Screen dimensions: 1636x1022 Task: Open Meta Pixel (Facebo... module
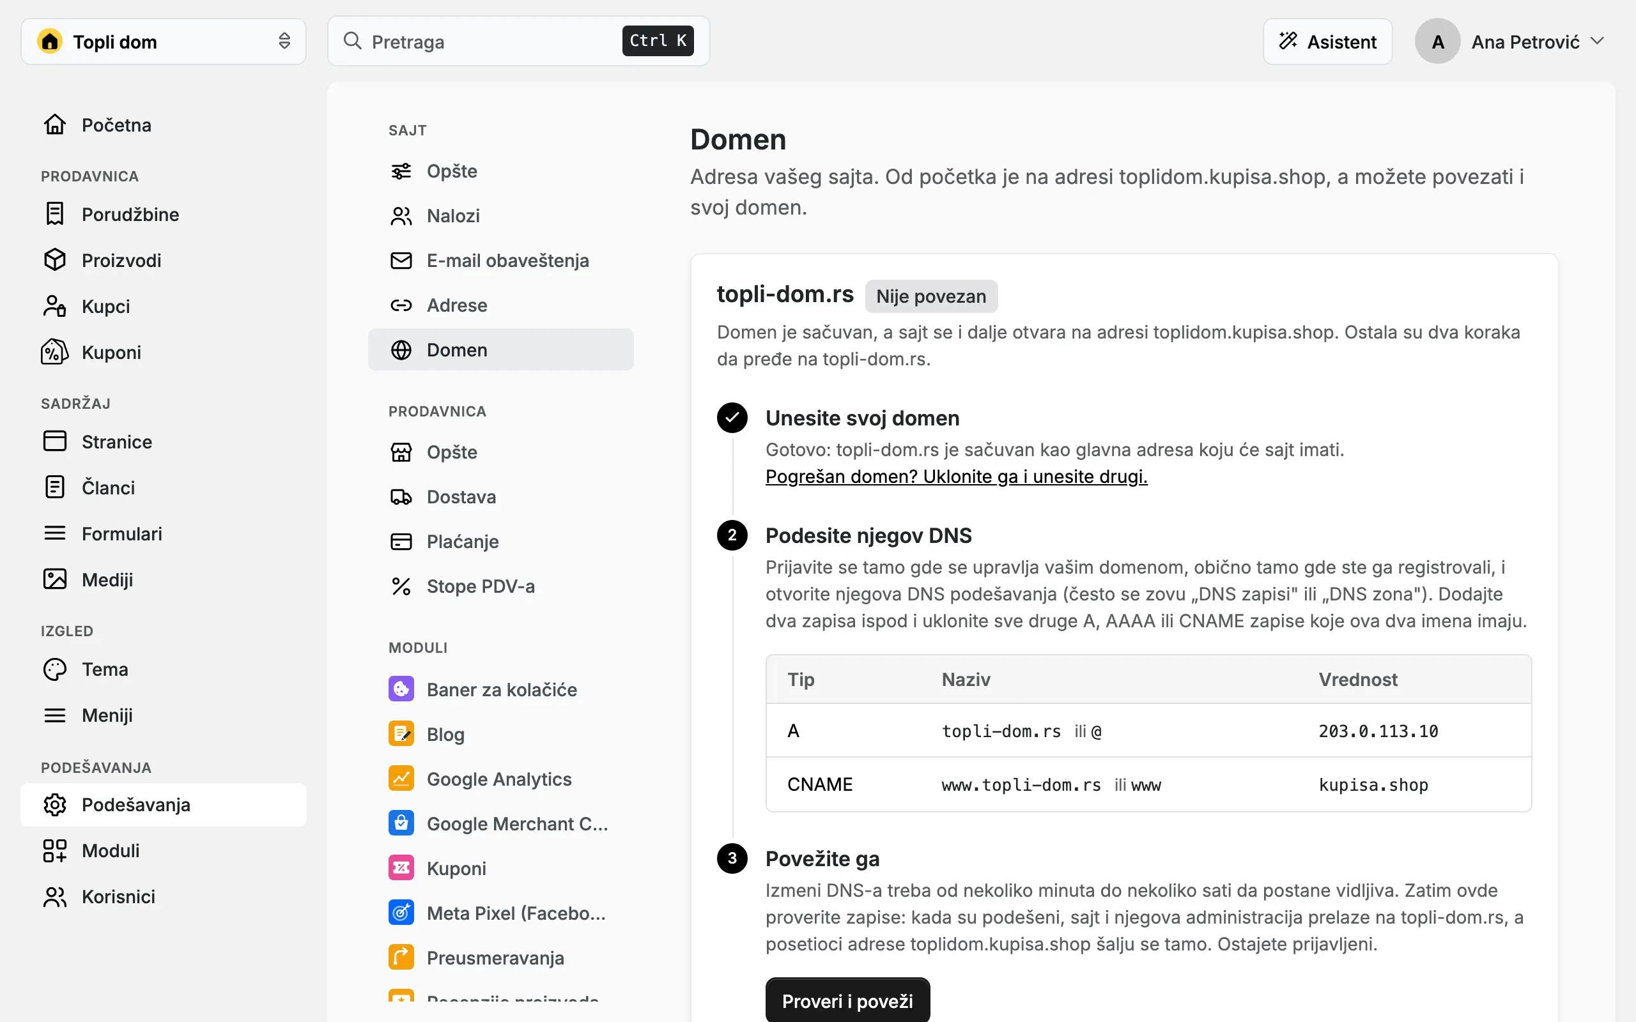coord(501,913)
